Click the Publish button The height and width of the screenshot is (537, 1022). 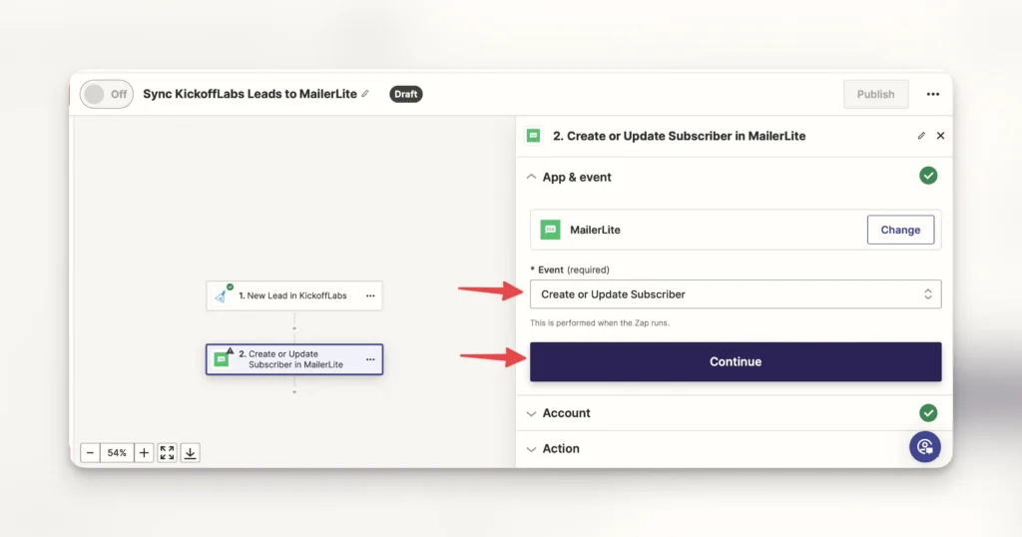point(875,94)
